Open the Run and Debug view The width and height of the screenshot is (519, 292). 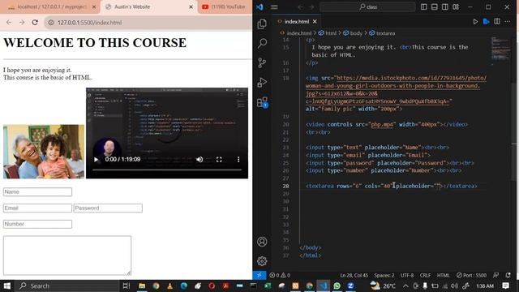click(262, 82)
